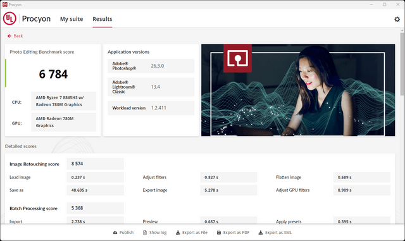Click the photo editing benchmark logo badge
Viewport: 405px width, 241px height.
pos(237,58)
